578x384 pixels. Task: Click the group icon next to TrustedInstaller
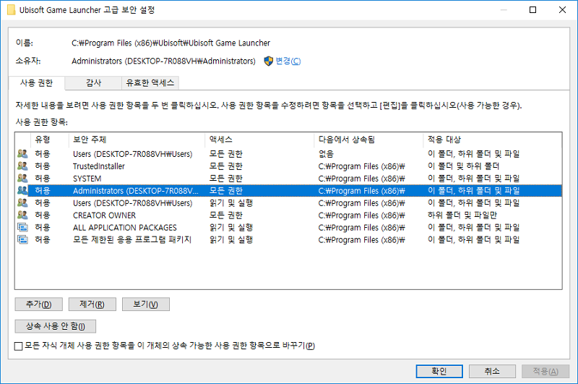(22, 166)
